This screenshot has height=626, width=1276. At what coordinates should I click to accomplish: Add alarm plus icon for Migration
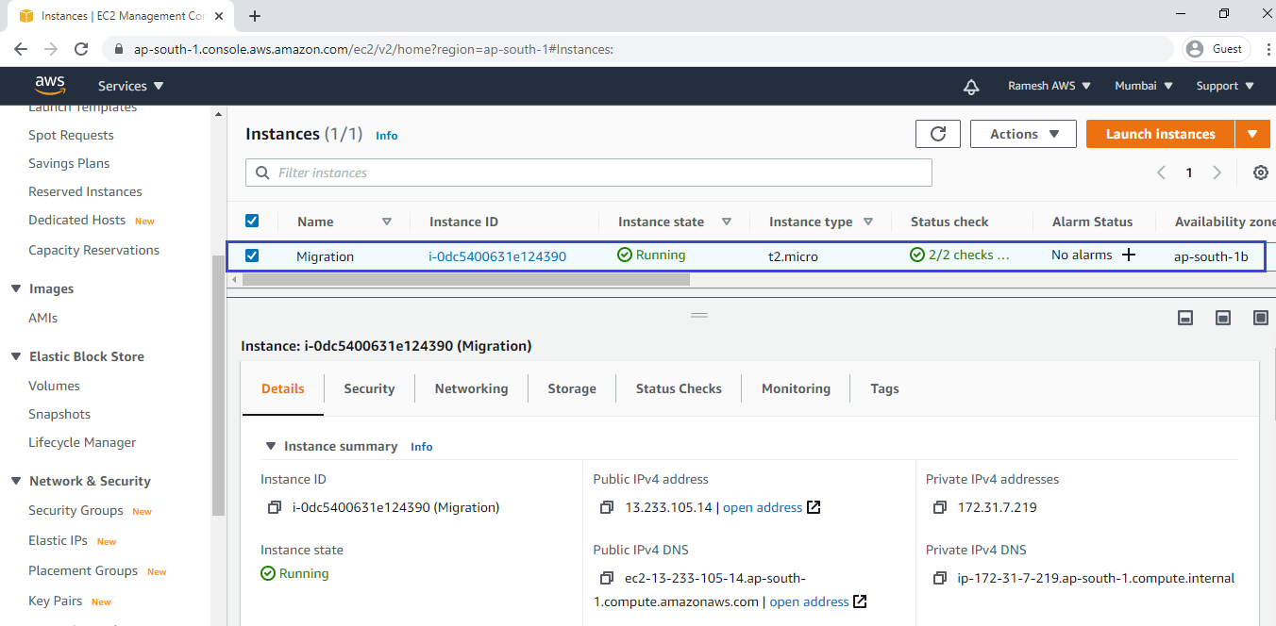click(1128, 255)
